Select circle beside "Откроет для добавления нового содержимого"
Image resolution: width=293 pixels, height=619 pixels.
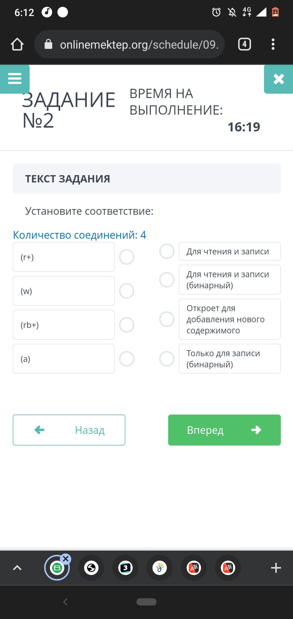(167, 319)
